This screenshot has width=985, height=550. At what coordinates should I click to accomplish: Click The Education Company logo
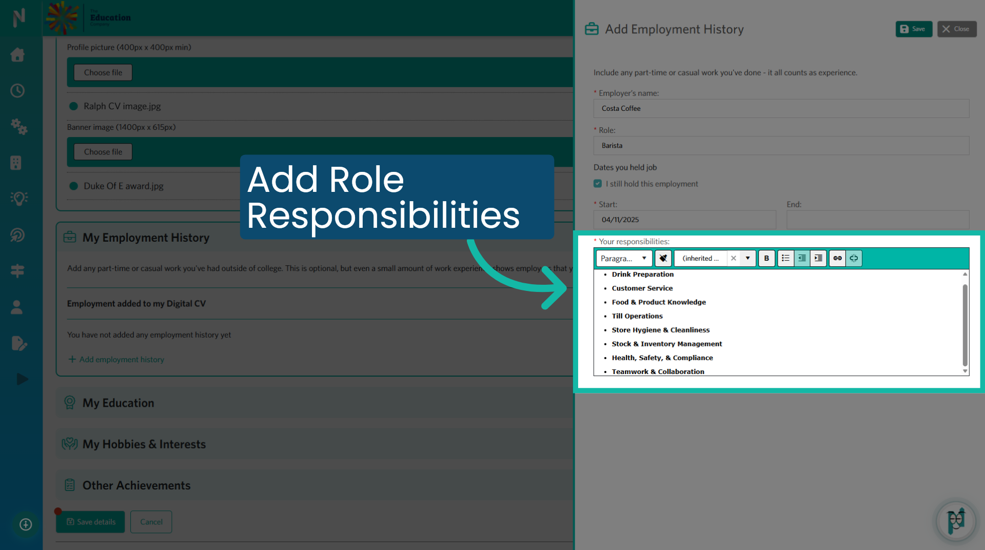tap(89, 17)
